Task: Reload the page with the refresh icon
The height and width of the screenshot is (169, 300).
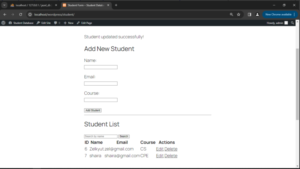Action: pyautogui.click(x=21, y=14)
